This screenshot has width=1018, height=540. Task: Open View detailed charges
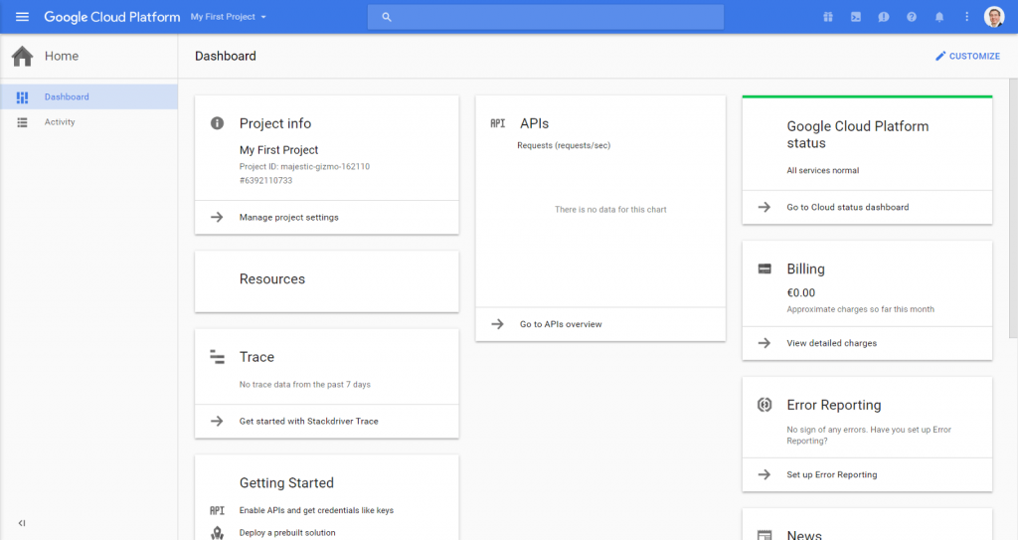point(832,343)
